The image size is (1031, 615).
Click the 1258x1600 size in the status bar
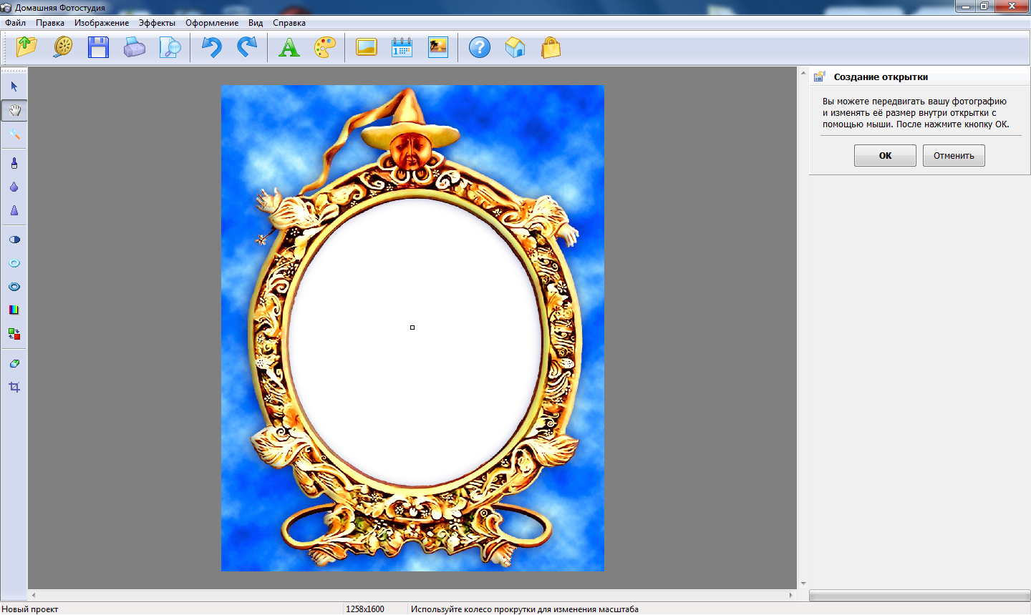coord(365,609)
